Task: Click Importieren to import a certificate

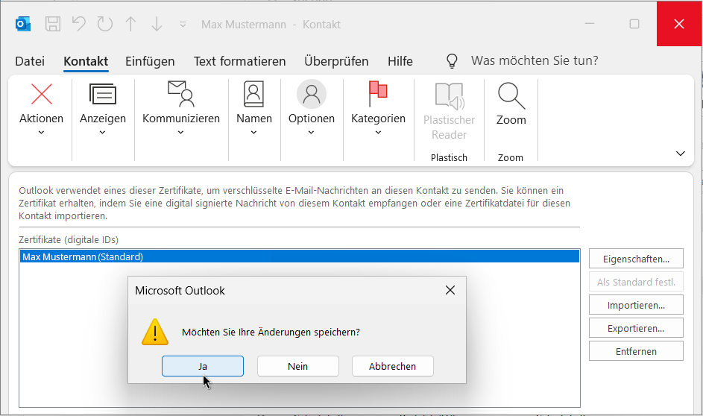Action: pyautogui.click(x=636, y=305)
